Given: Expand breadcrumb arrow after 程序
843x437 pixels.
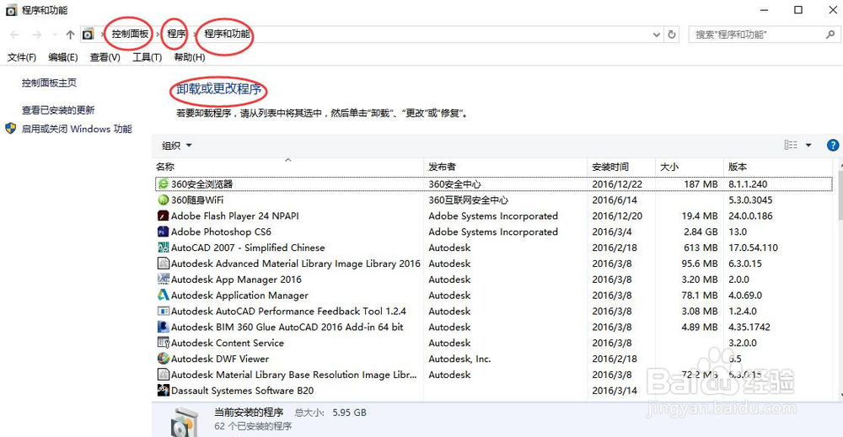Looking at the screenshot, I should 195,35.
